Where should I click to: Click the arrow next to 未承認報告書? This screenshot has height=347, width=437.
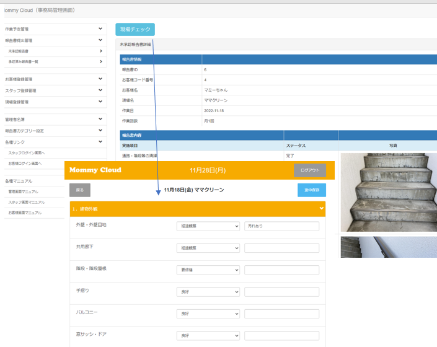(x=100, y=51)
